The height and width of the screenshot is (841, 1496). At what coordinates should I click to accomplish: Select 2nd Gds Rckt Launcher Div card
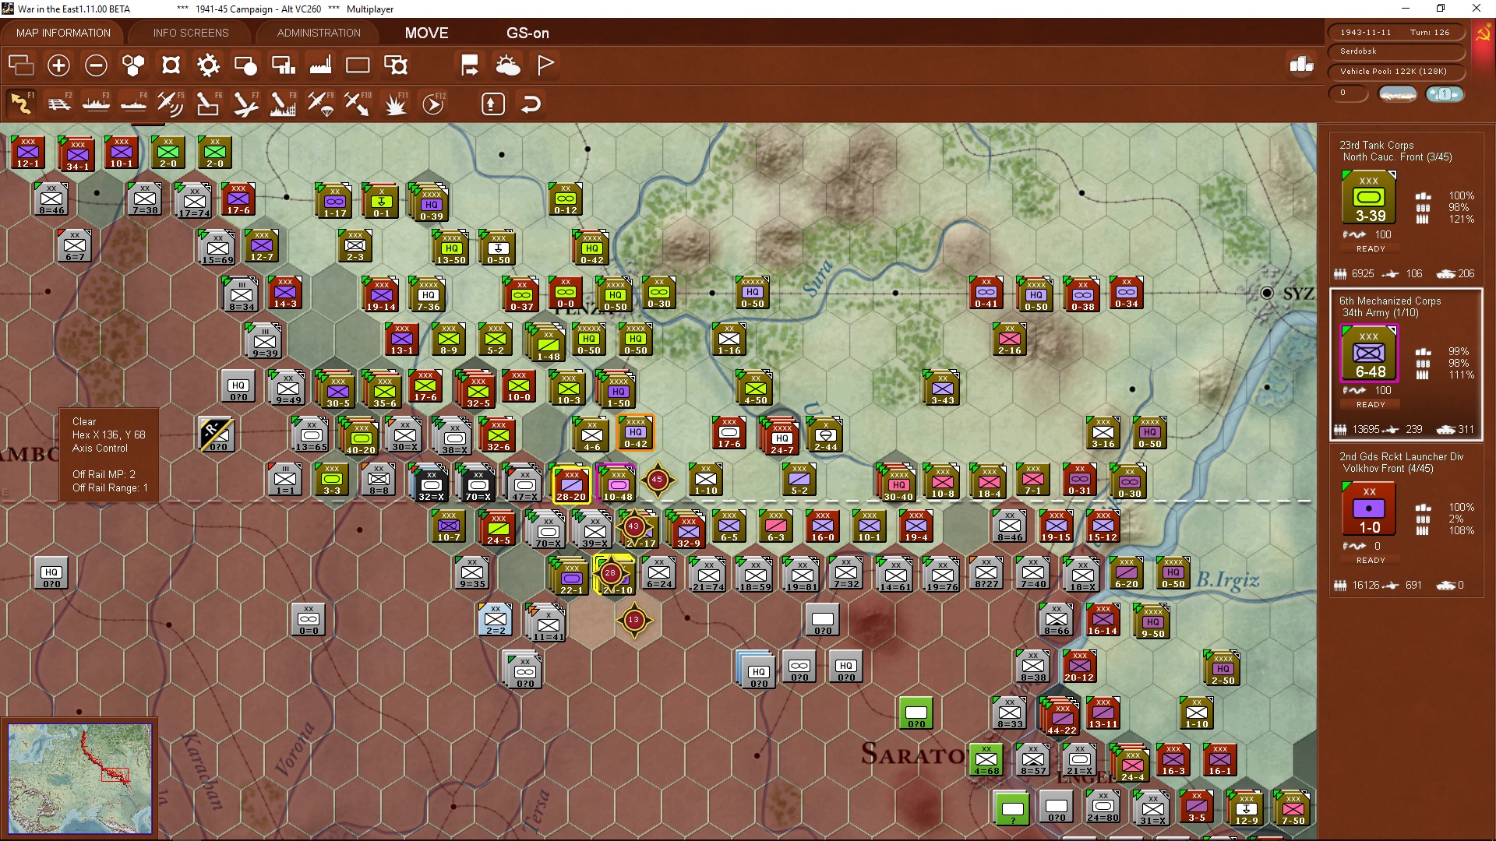tap(1406, 519)
